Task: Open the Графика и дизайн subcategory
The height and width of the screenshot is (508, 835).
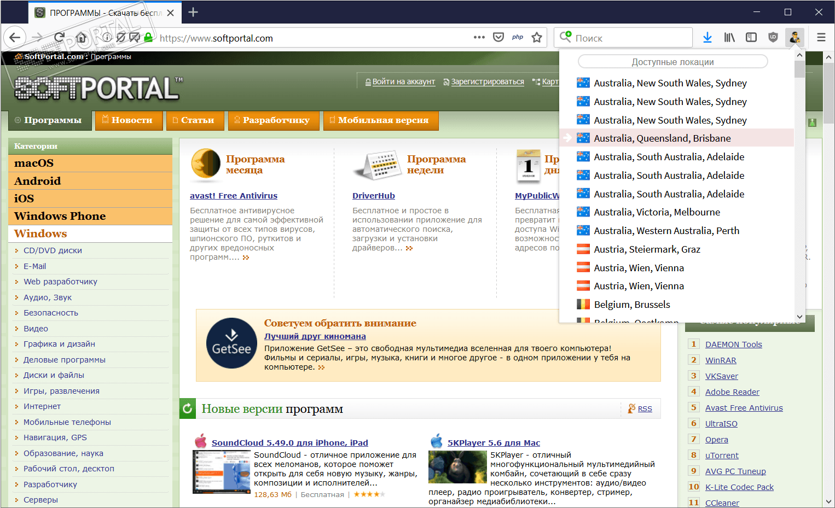Action: coord(59,344)
